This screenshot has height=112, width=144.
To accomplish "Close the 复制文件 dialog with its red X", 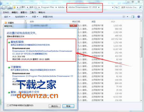I will pyautogui.click(x=73, y=25).
